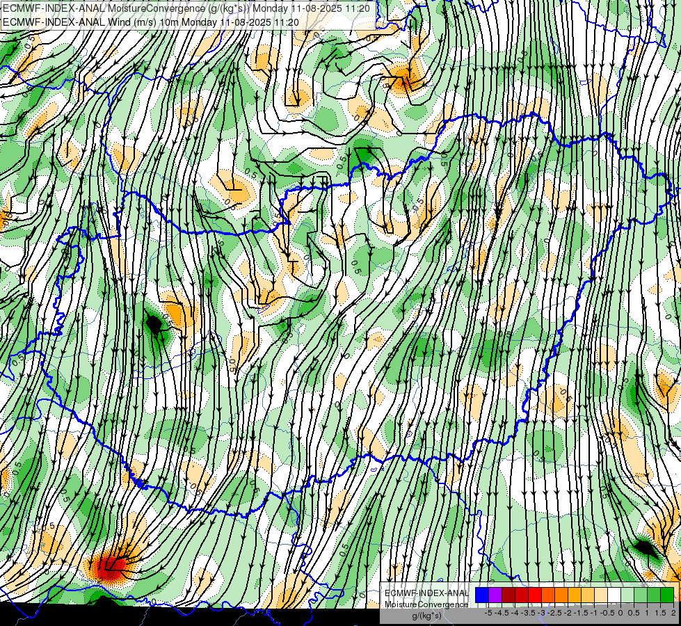Click the 'MoistureConvergence' label in the legend box
681x626 pixels.
tap(426, 604)
